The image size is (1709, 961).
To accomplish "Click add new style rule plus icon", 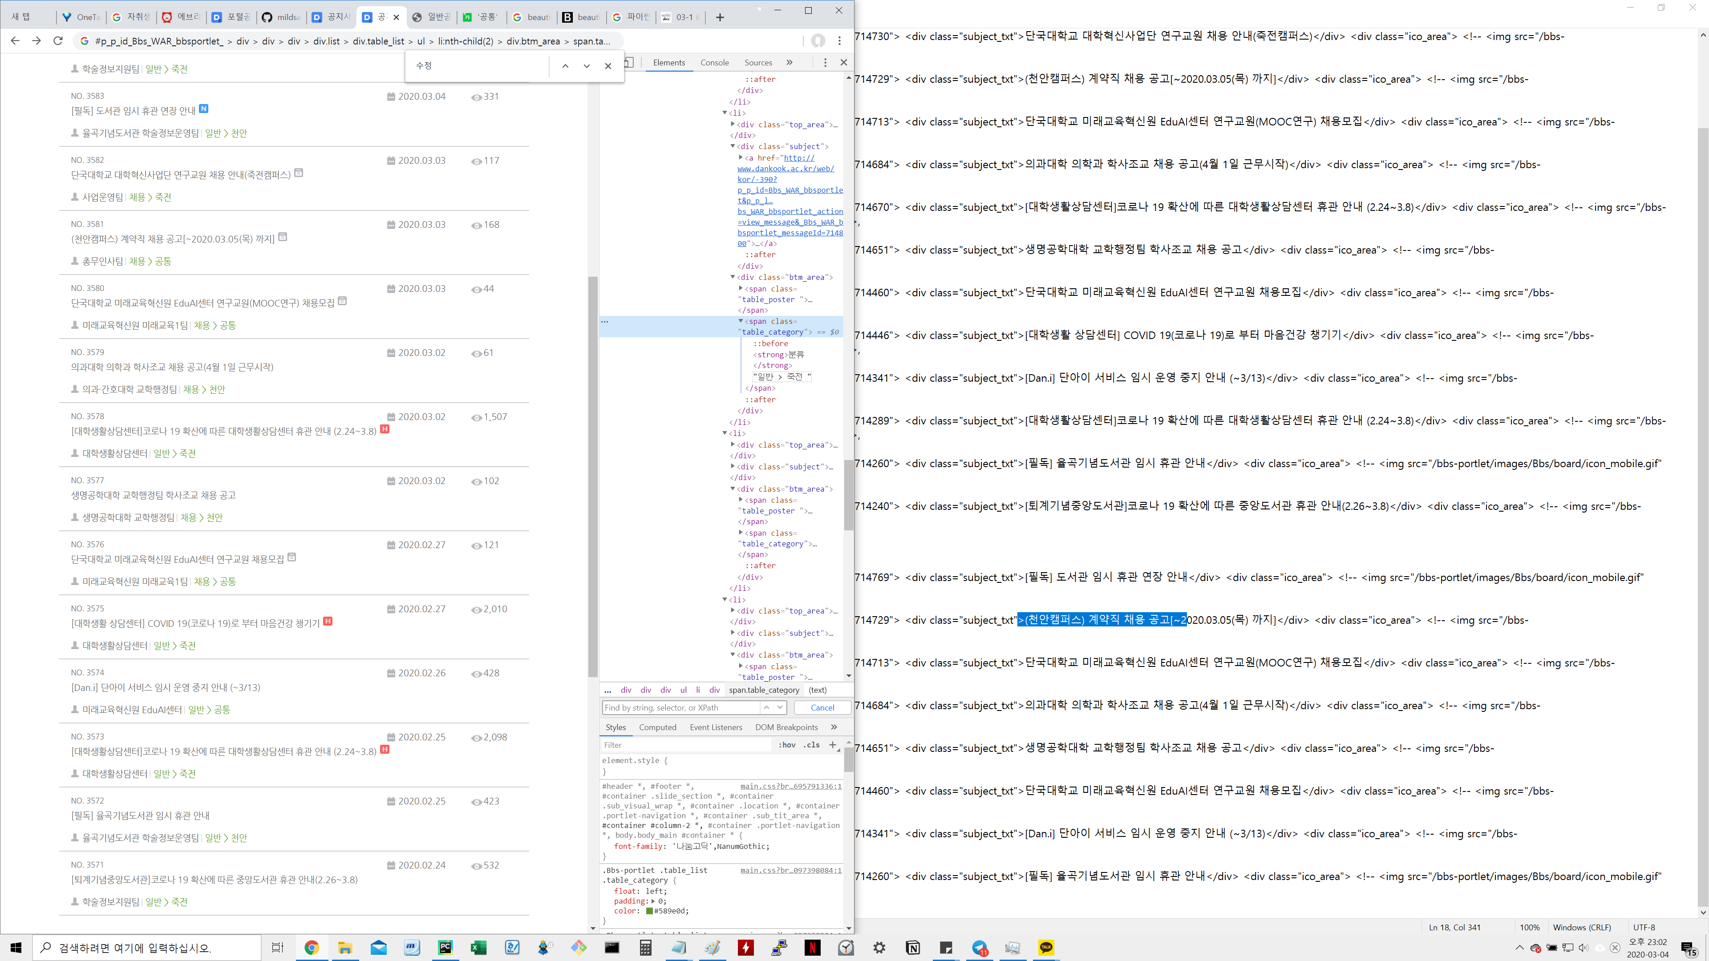I will click(x=833, y=745).
